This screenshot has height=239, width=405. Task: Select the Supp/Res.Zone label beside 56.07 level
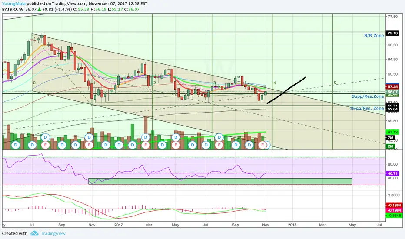[368, 96]
